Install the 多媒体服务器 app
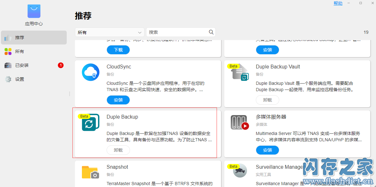Image resolution: width=376 pixels, height=187 pixels. click(268, 150)
